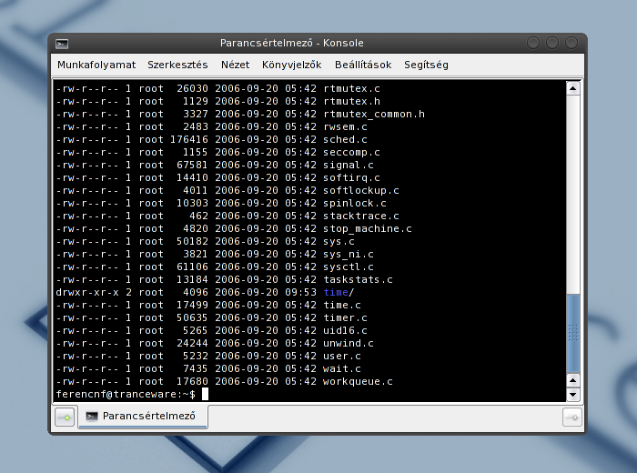
Task: Click the file name seccomp.c
Action: pyautogui.click(x=351, y=152)
